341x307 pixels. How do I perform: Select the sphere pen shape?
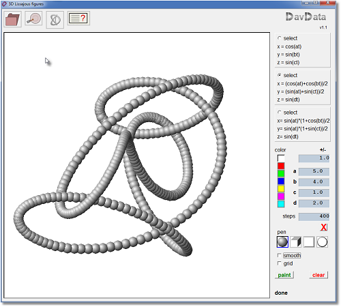(282, 242)
